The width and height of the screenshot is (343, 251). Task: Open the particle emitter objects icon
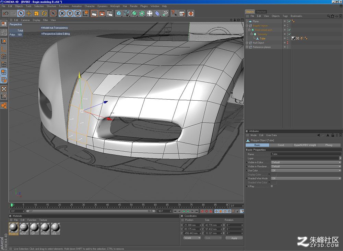[165, 14]
